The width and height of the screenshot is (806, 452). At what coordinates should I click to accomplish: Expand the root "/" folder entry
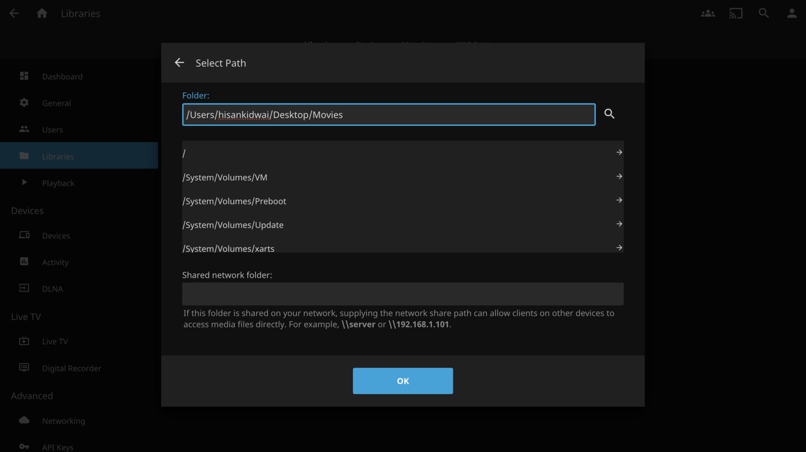[x=619, y=153]
